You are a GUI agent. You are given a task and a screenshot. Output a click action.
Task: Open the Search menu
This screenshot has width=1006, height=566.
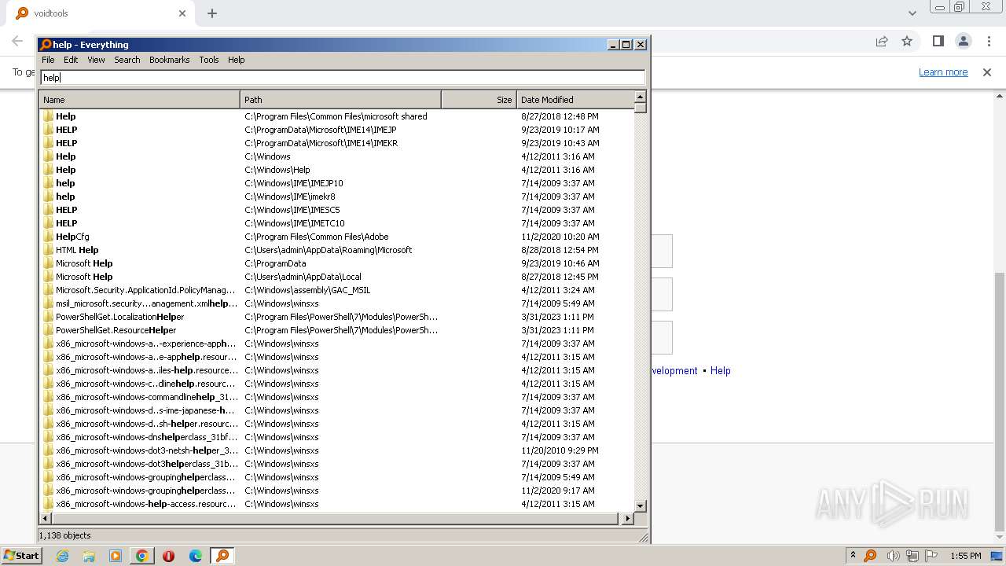tap(127, 60)
